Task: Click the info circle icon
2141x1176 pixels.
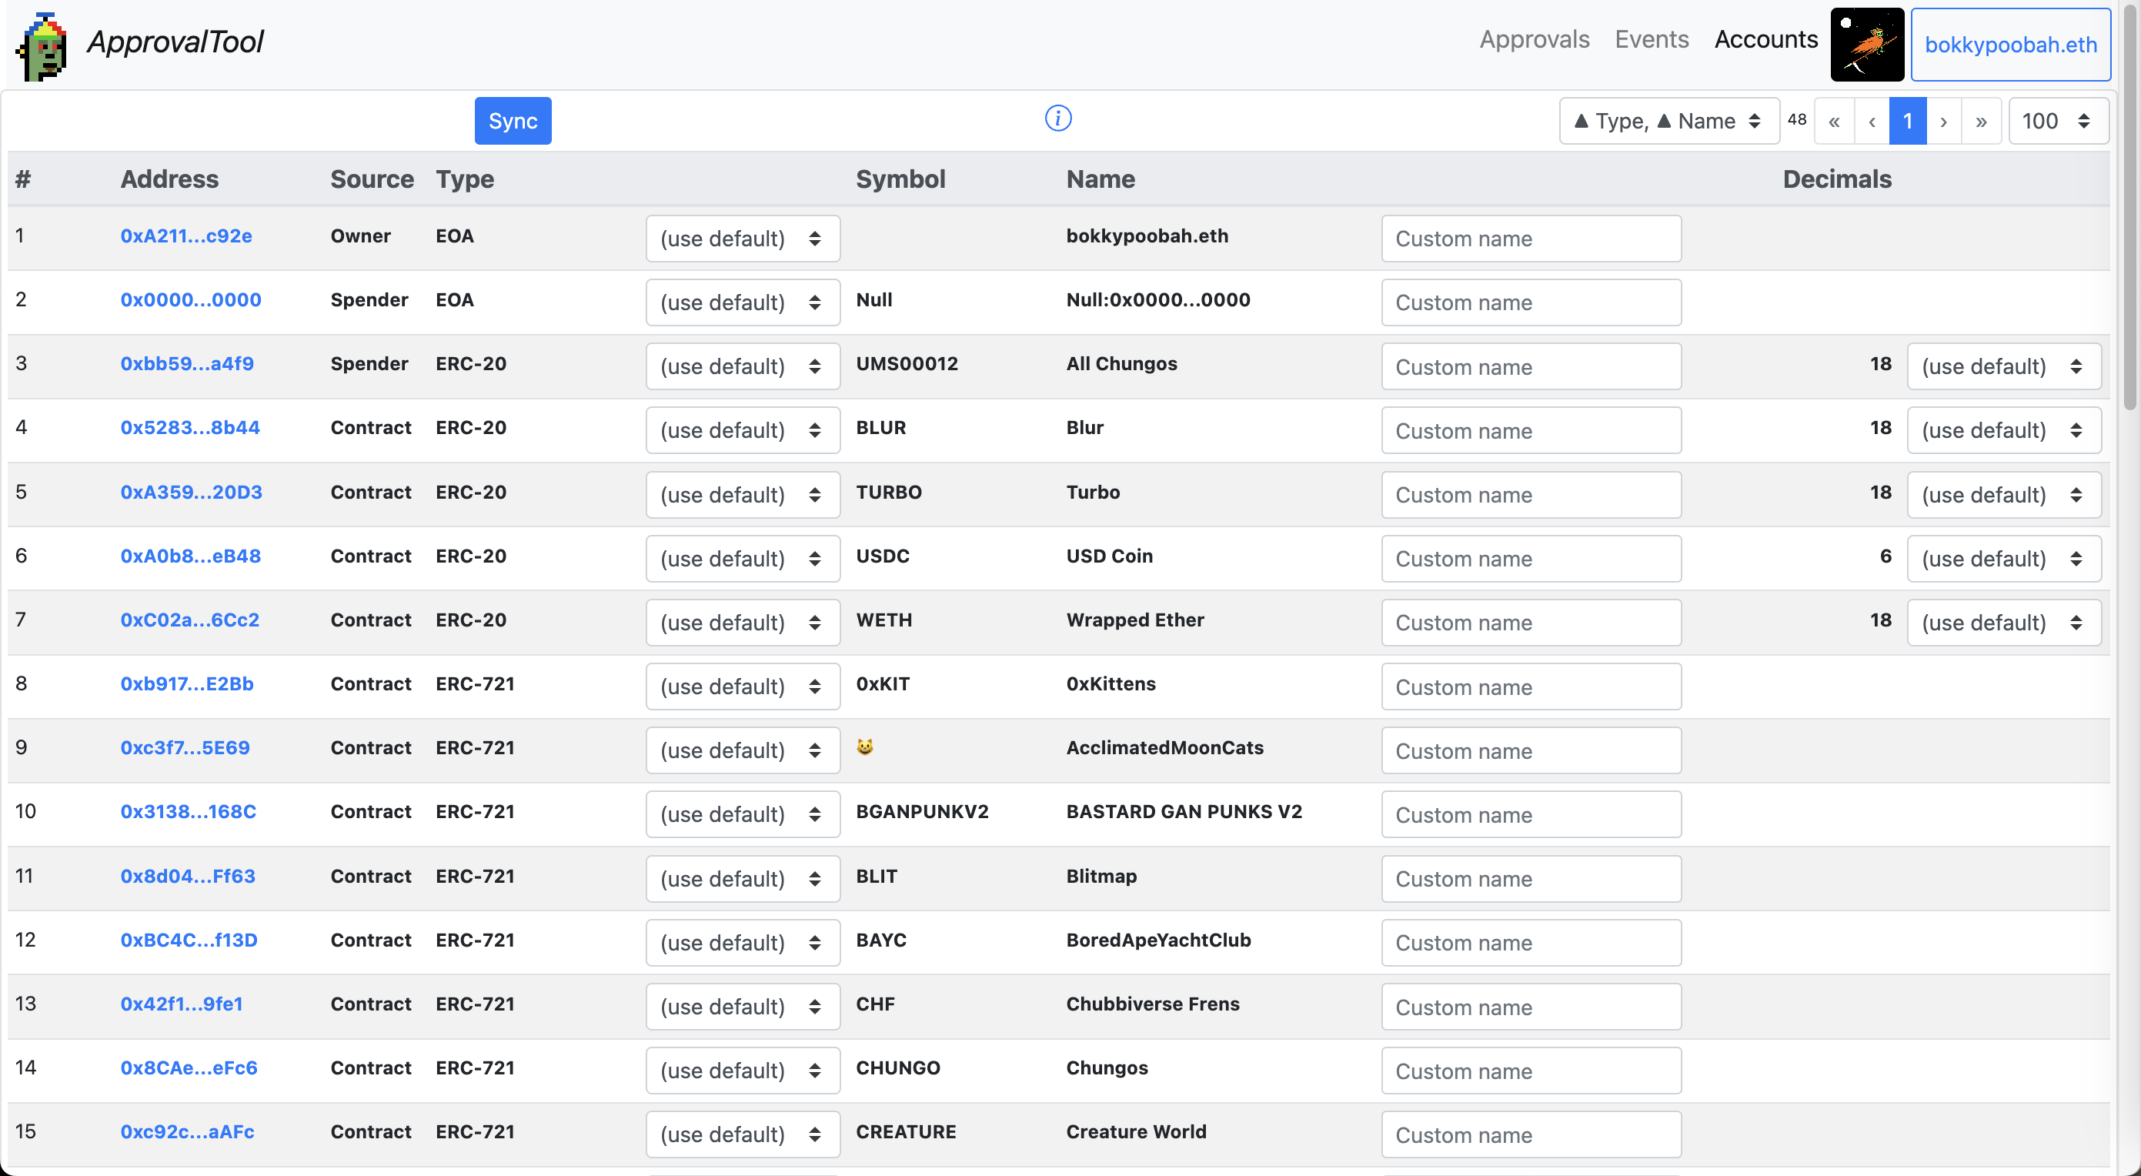Action: tap(1058, 119)
